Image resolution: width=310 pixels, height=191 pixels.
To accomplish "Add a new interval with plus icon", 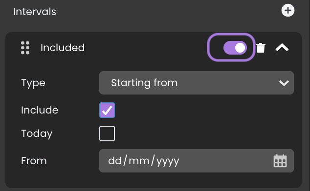I will (x=288, y=10).
